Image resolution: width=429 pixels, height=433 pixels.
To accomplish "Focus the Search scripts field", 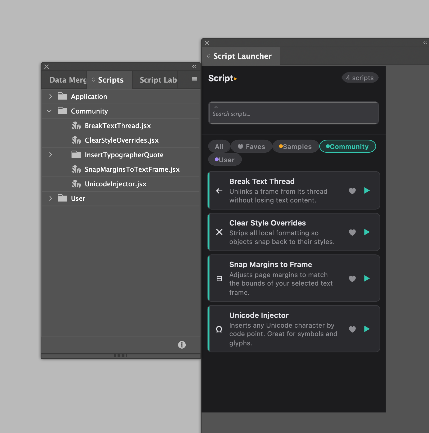I will pos(294,113).
